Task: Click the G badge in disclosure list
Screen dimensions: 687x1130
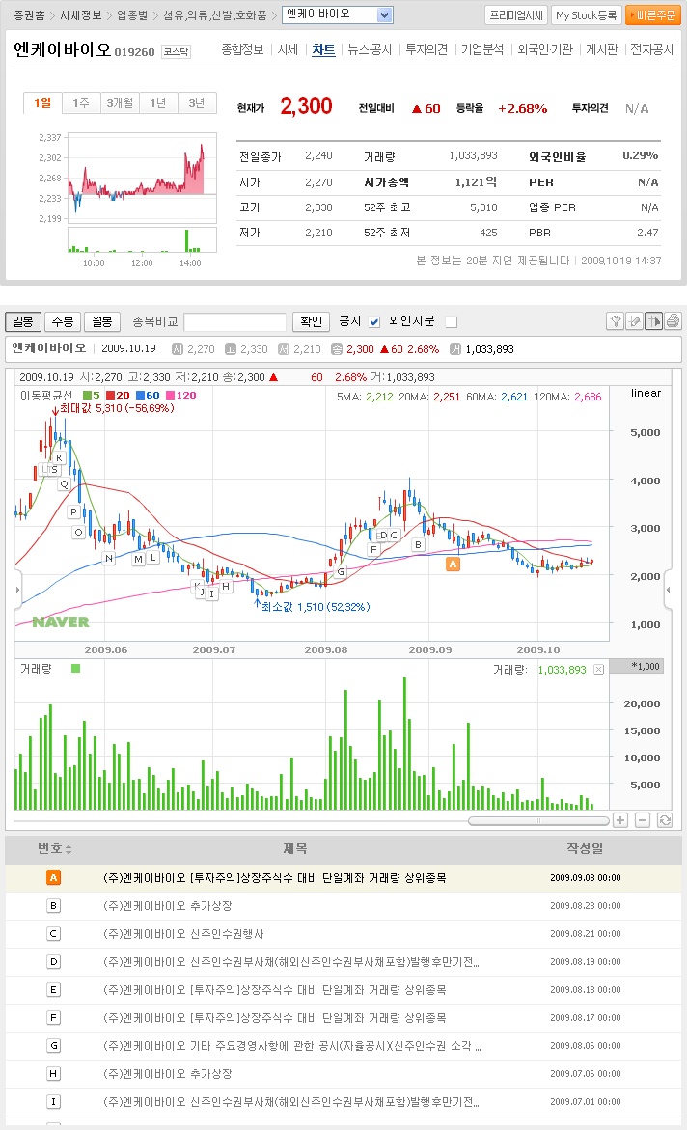Action: [x=53, y=1046]
